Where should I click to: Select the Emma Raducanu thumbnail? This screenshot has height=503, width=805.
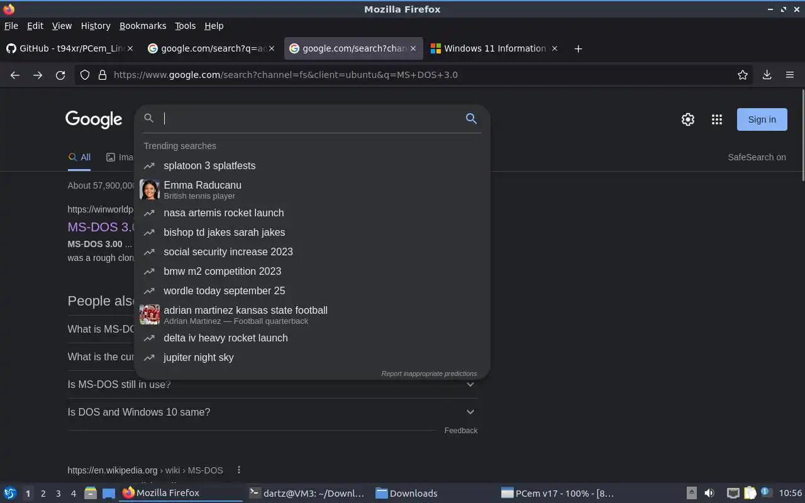(150, 189)
